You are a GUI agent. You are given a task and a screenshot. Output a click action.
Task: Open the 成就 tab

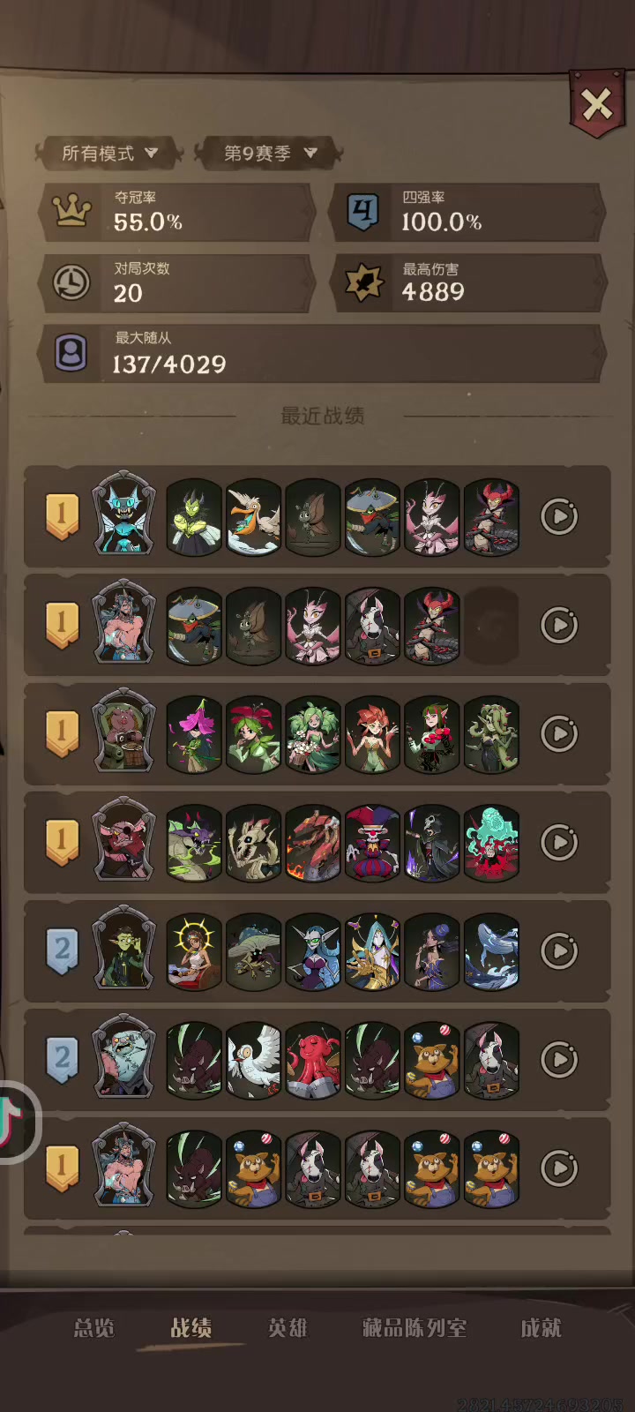[541, 1328]
